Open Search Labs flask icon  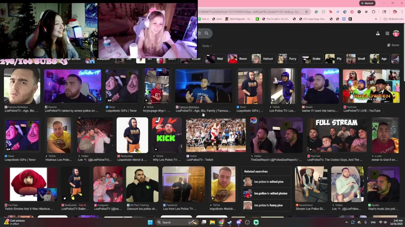click(378, 33)
